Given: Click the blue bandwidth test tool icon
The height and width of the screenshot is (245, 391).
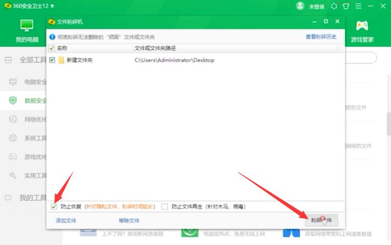Looking at the screenshot, I should coord(291,233).
